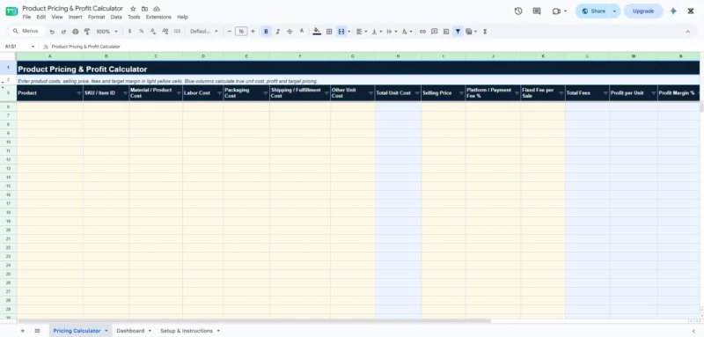The height and width of the screenshot is (337, 704).
Task: Open the Google Sheets home logo
Action: (11, 11)
